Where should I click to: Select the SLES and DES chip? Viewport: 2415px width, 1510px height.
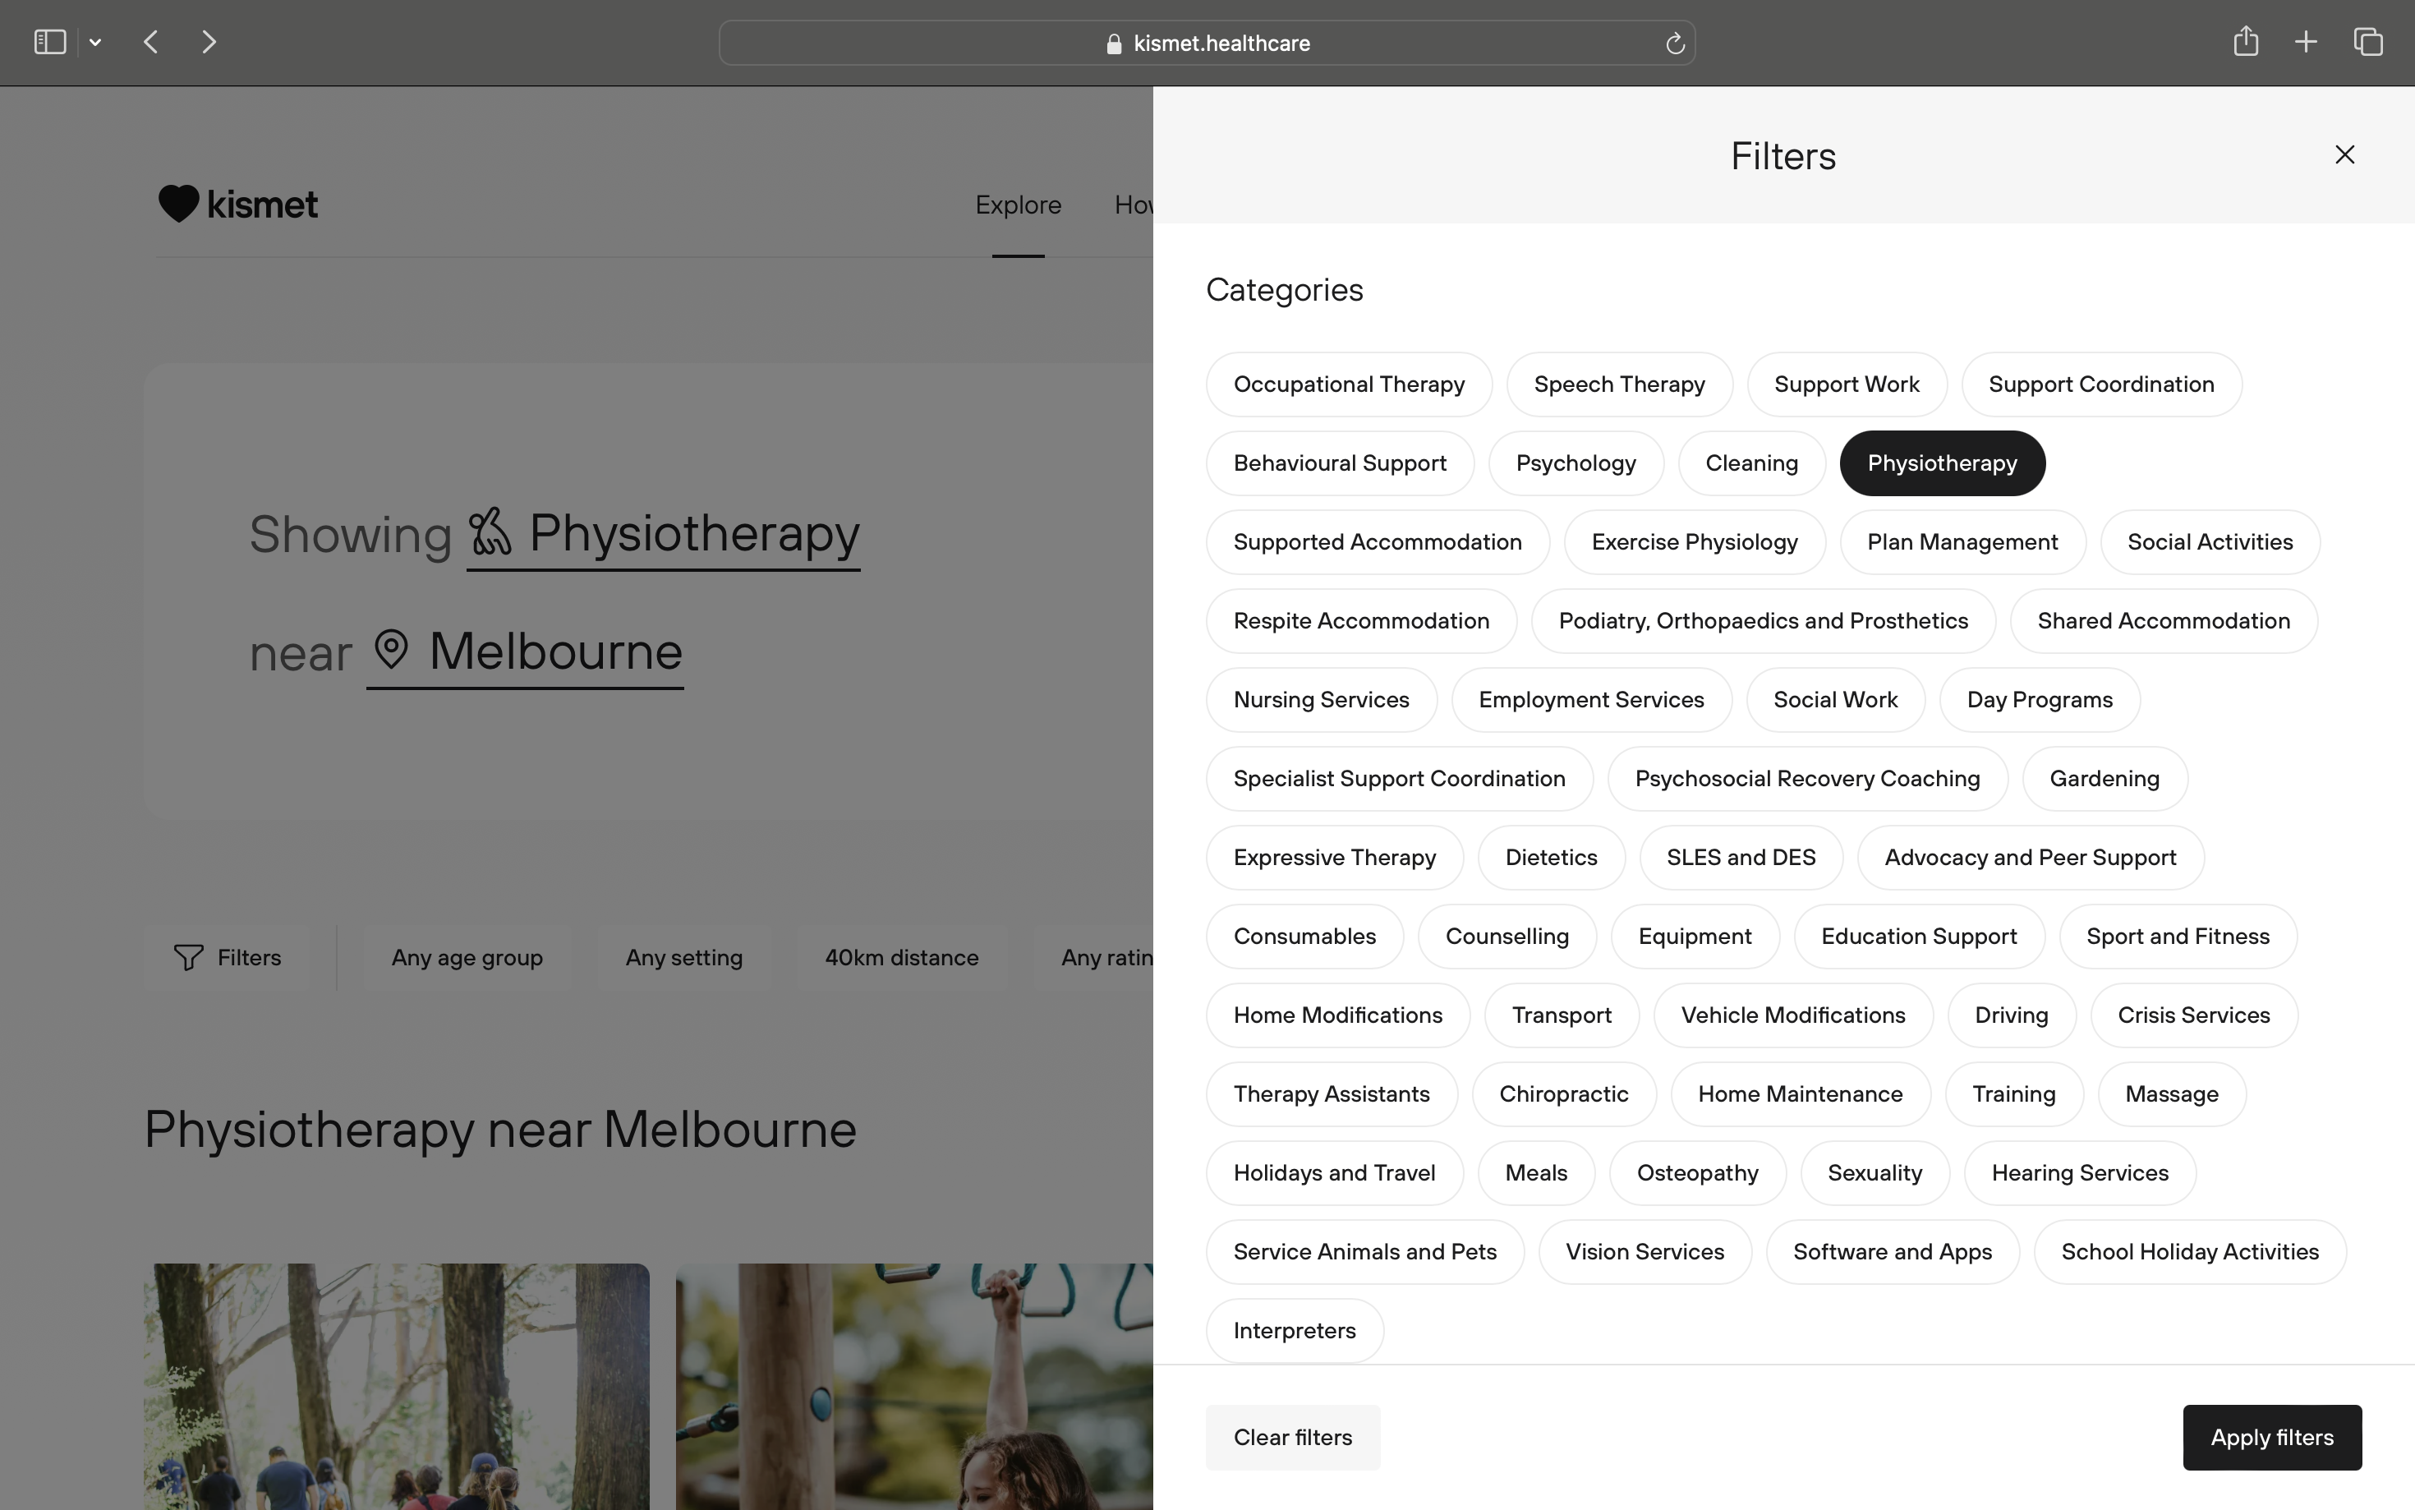coord(1741,858)
